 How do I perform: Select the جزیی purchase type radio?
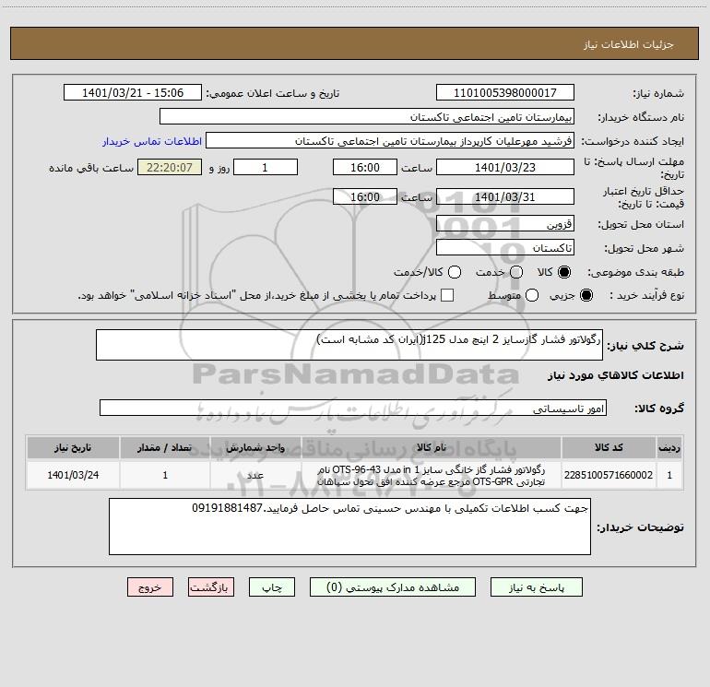(x=586, y=295)
